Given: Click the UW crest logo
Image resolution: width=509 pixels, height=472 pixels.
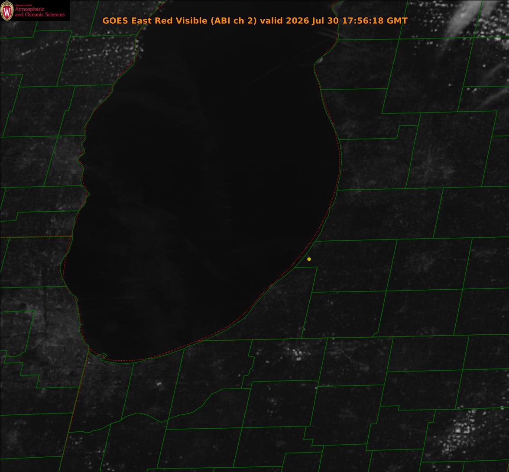Looking at the screenshot, I should click(7, 11).
